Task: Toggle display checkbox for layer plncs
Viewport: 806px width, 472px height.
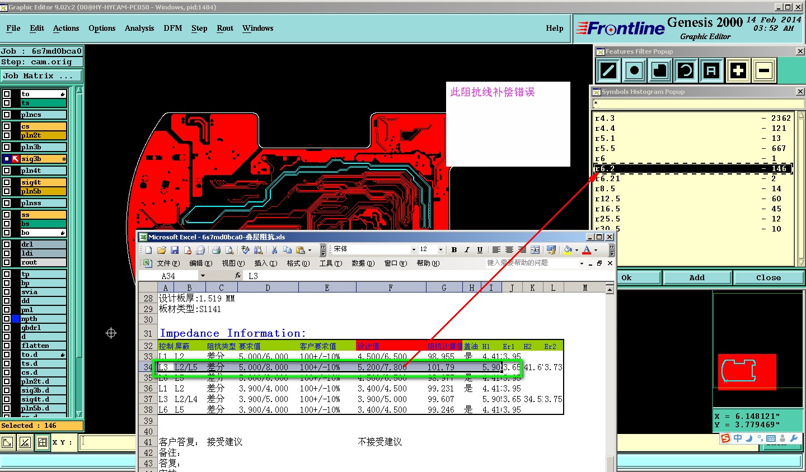Action: (7, 115)
